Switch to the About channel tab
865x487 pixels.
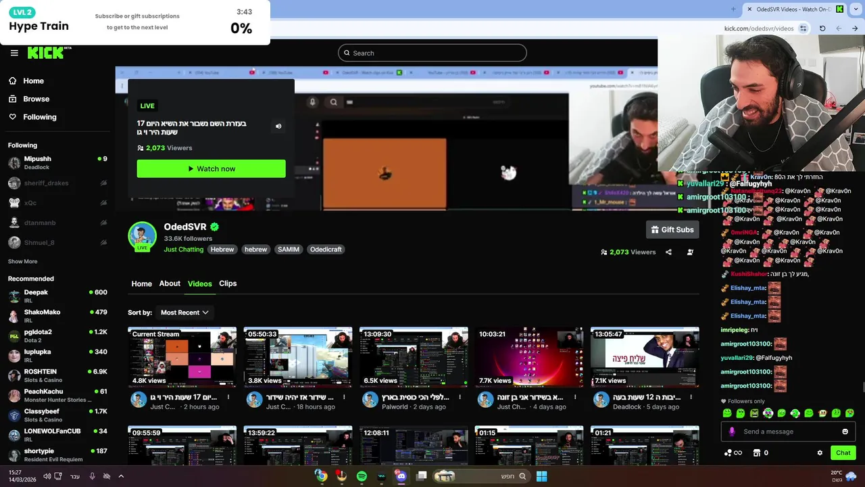[170, 283]
